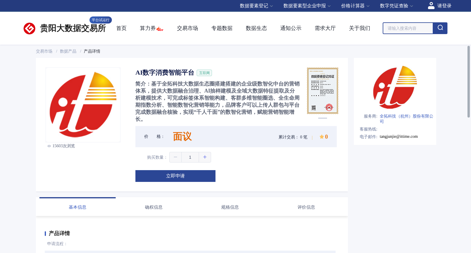
Task: Click the 累计交易 0 笔 text
Action: tap(293, 137)
